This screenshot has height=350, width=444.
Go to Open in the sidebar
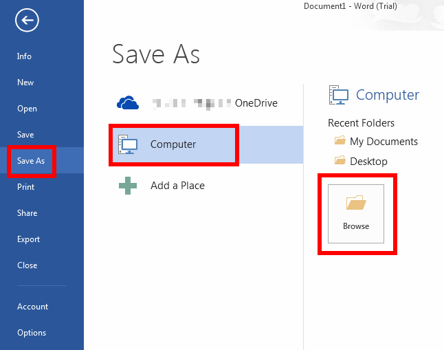point(27,109)
